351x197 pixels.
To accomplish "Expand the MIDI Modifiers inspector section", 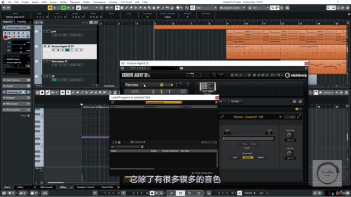I will 16,110.
